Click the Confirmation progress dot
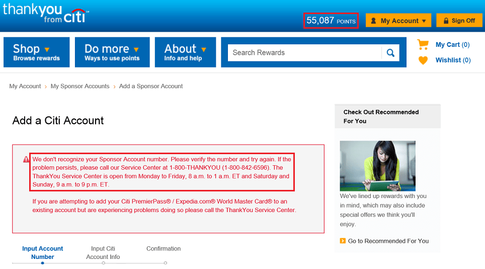The image size is (485, 269). tap(166, 263)
